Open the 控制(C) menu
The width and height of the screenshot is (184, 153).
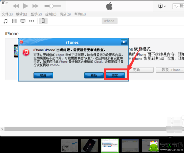point(51,14)
